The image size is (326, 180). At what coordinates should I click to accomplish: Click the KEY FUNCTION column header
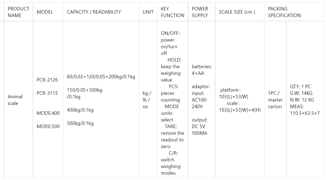pos(172,12)
